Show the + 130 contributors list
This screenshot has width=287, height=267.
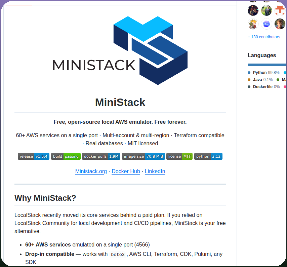click(264, 37)
